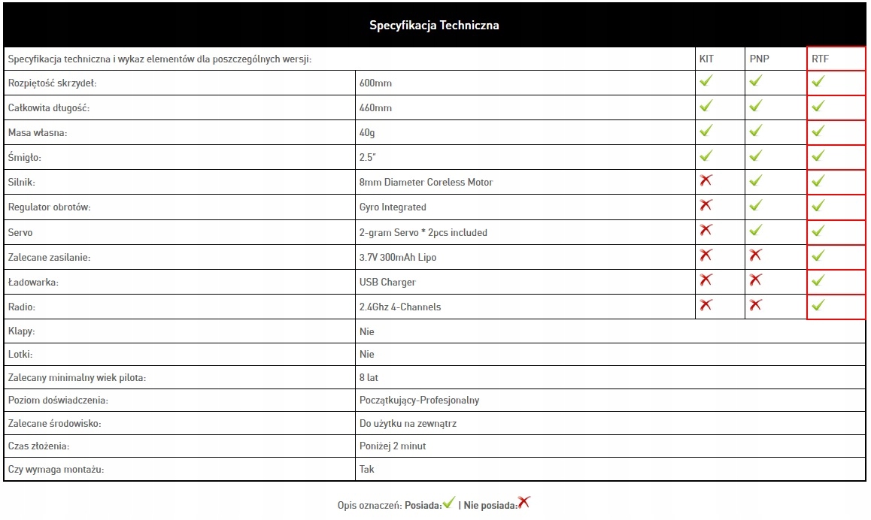The height and width of the screenshot is (520, 871).
Task: Click the 8mm Diameter Coreless Motor text
Action: pyautogui.click(x=426, y=183)
